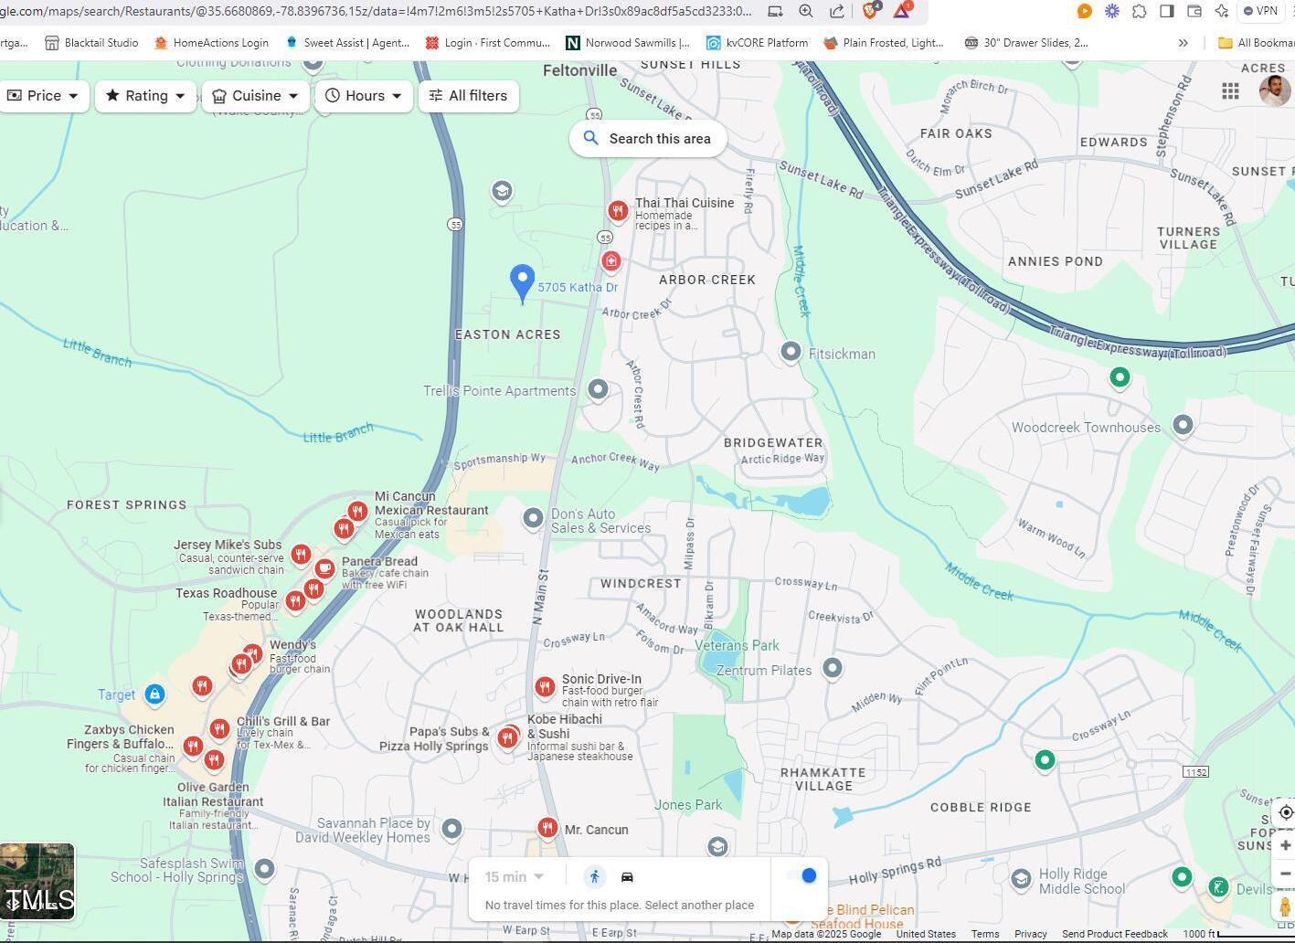Open Mi Cancun Mexican Restaurant marker
Image resolution: width=1295 pixels, height=943 pixels.
357,512
